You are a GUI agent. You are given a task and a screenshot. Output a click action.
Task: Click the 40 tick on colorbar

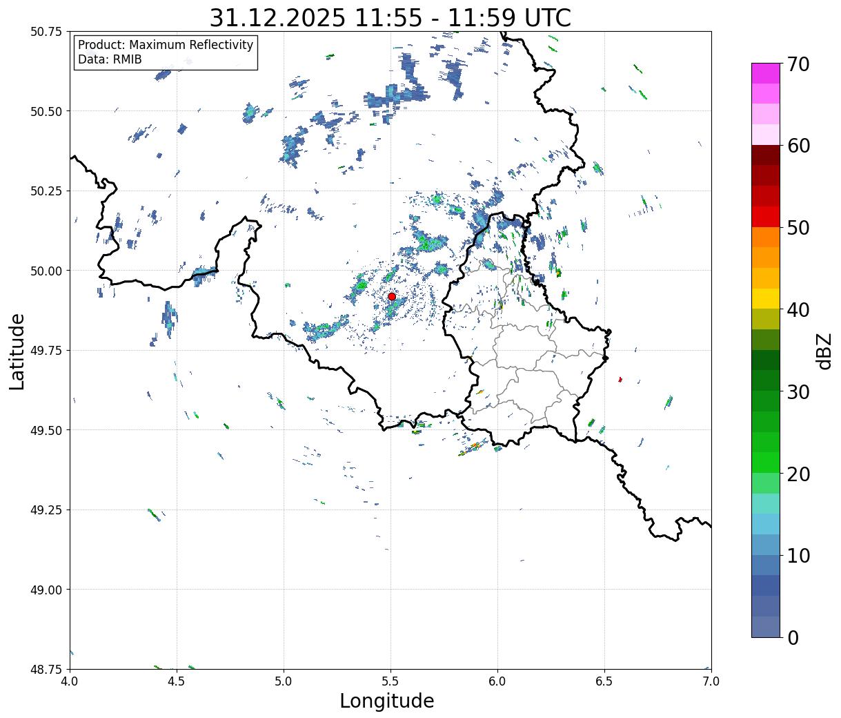pos(798,310)
